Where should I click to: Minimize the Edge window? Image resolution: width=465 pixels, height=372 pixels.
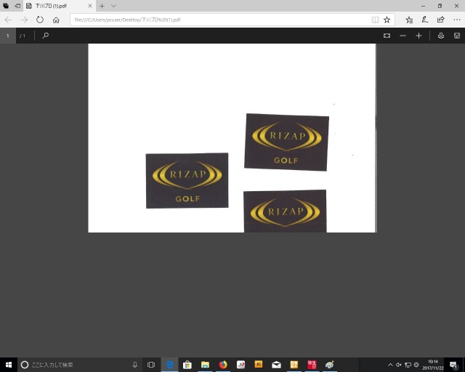point(423,6)
